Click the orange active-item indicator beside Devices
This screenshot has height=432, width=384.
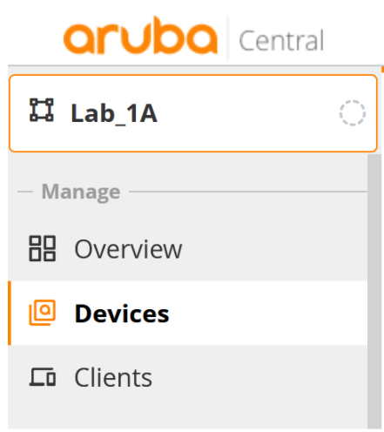click(x=10, y=313)
